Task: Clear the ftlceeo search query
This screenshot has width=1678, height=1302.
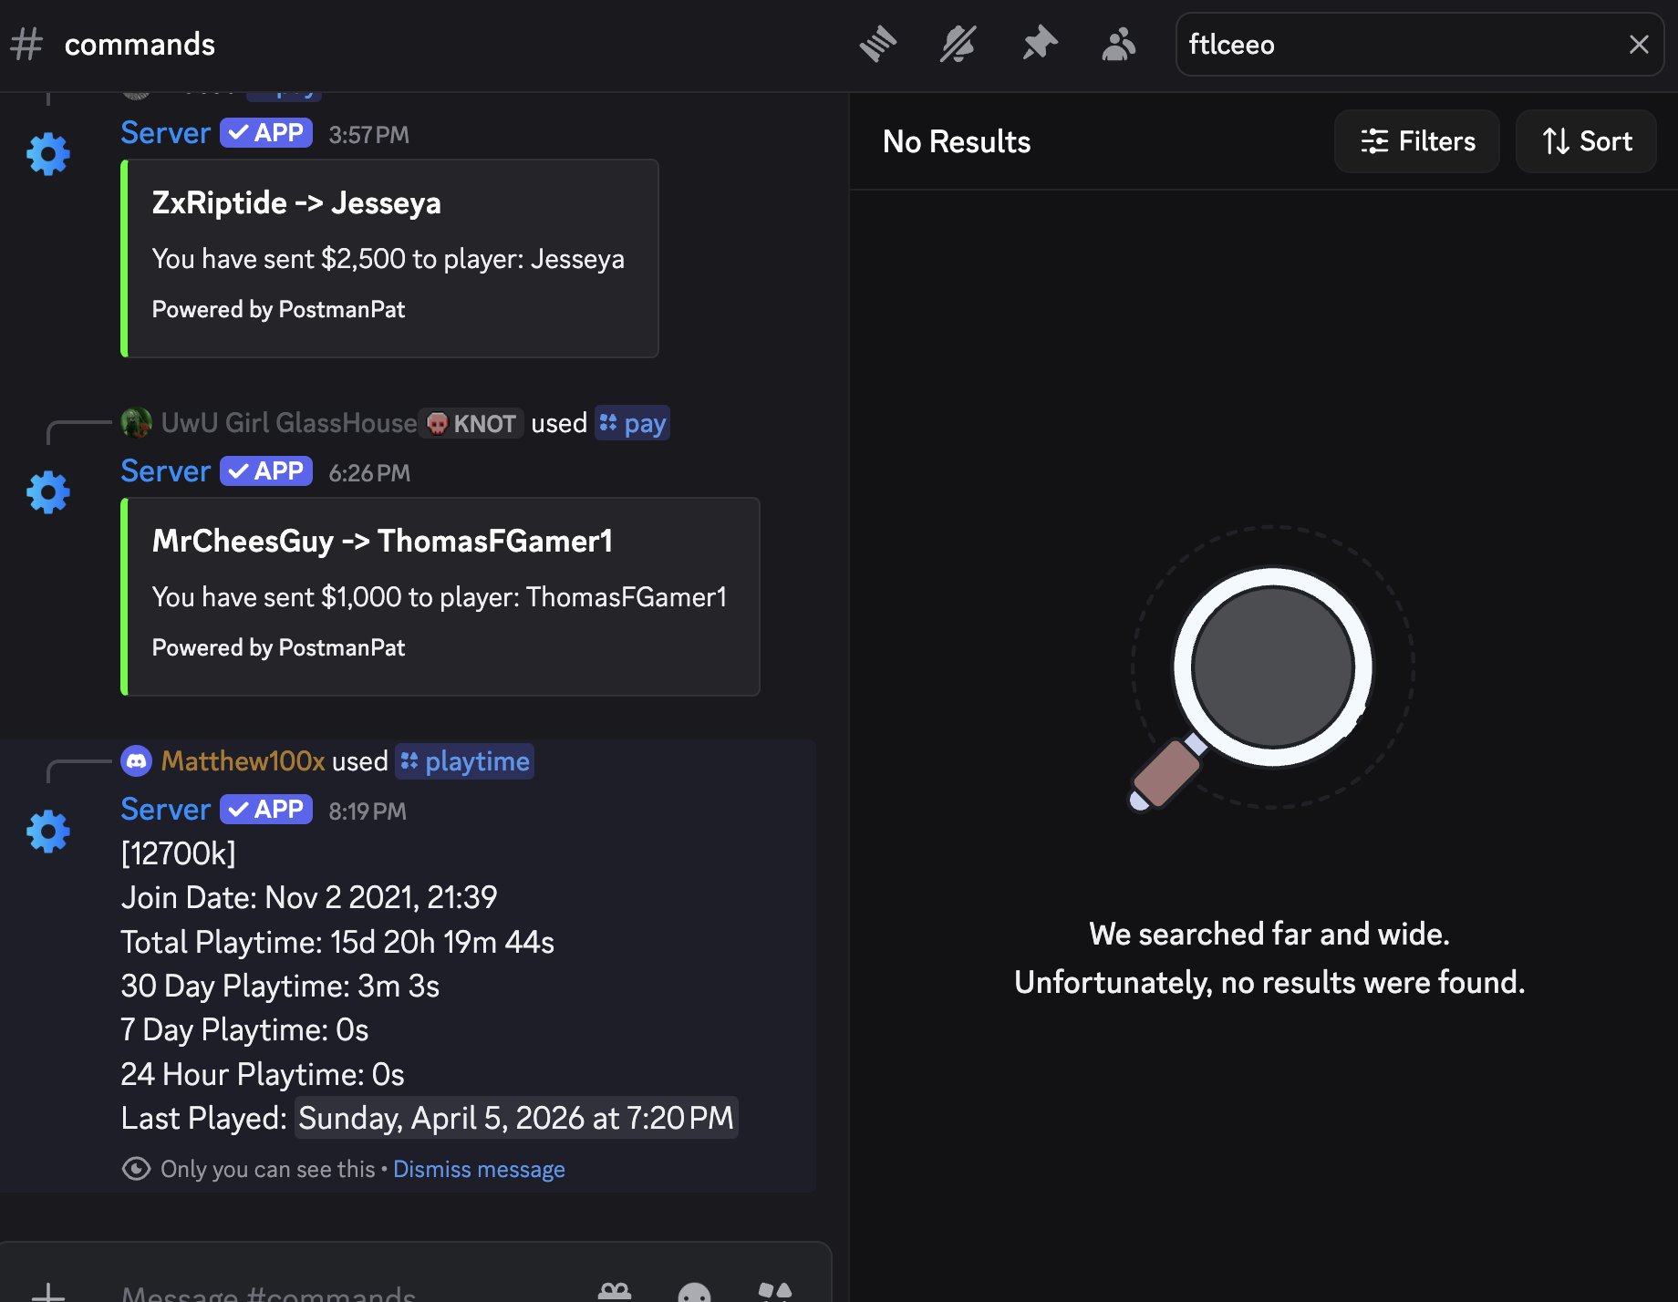Action: point(1638,45)
